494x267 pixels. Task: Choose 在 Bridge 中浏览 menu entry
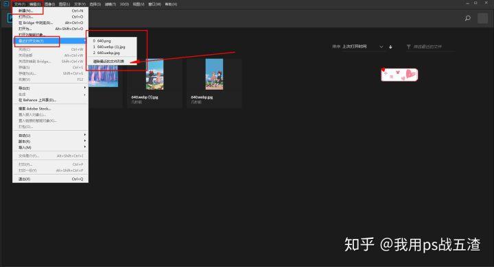[x=50, y=23]
